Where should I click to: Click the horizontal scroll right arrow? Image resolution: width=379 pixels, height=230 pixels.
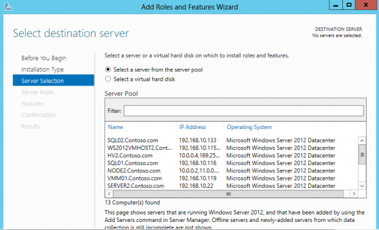click(x=354, y=193)
